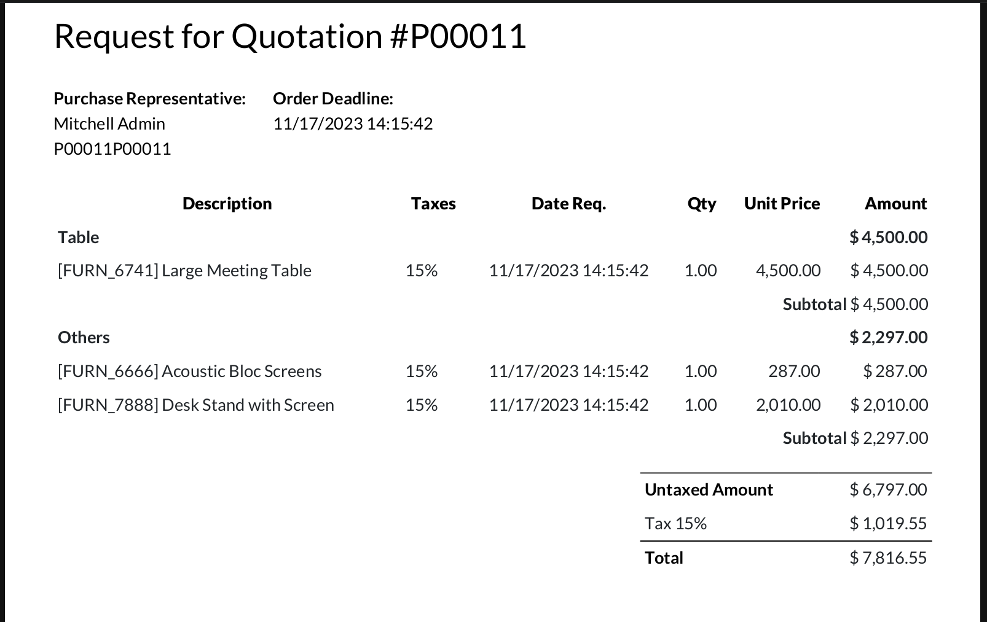Select the Others section title

84,338
